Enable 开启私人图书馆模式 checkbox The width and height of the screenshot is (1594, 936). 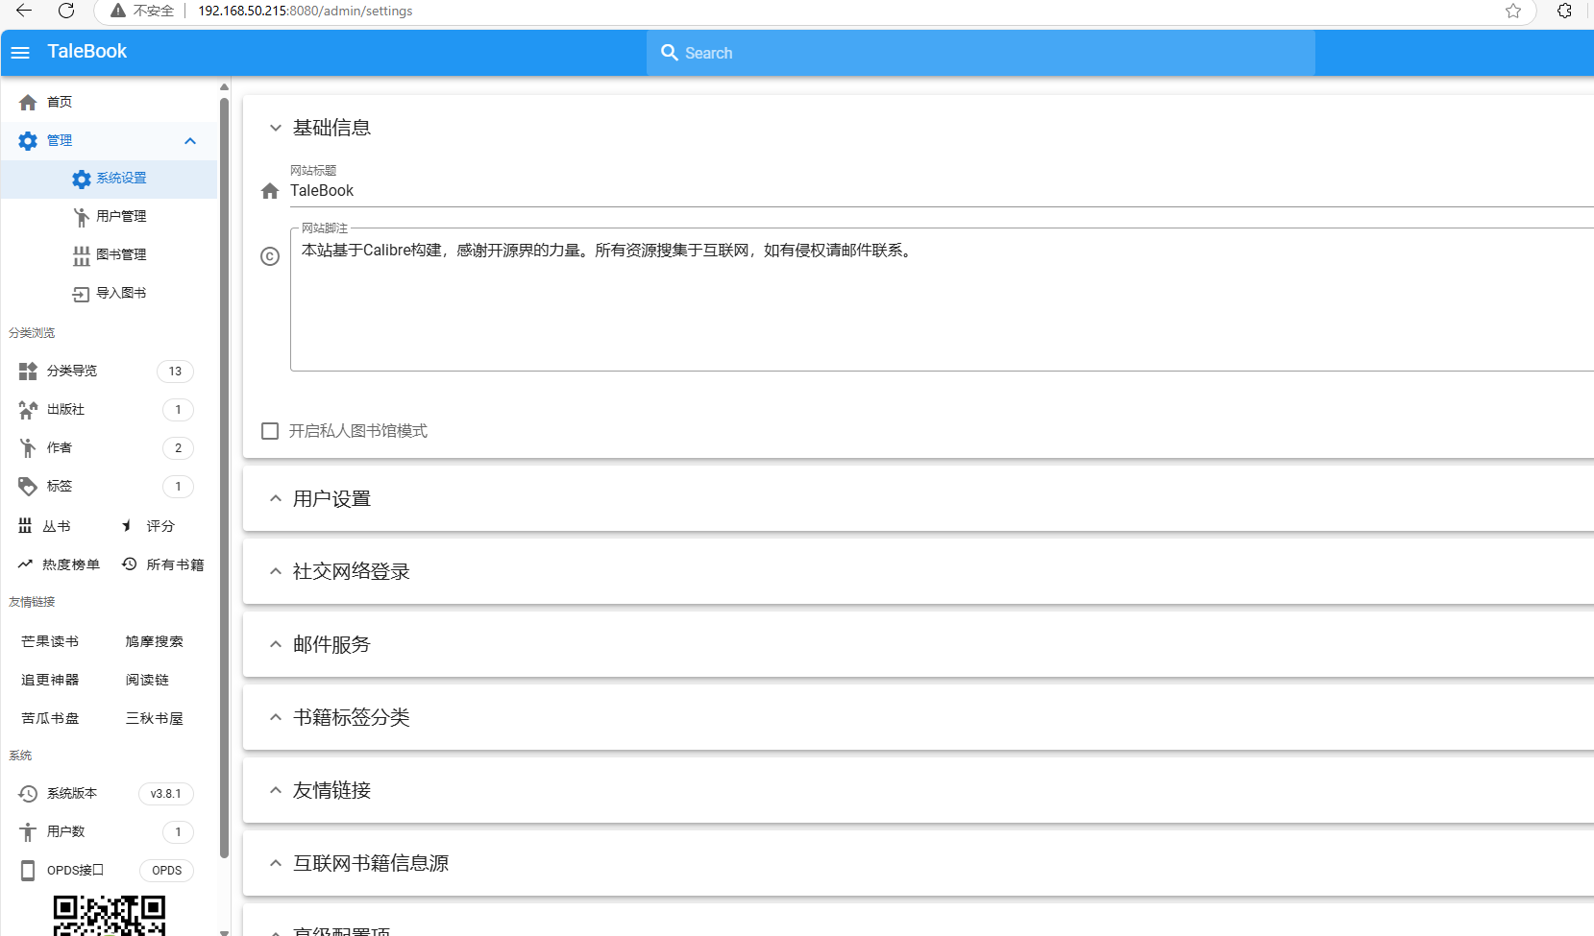point(270,431)
